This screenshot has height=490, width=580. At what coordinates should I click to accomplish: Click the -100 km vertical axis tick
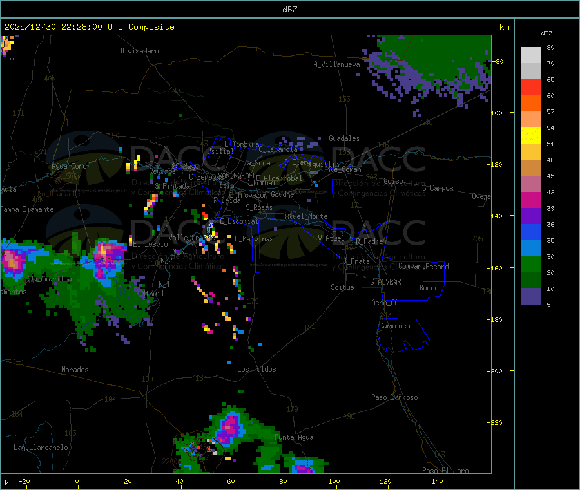pyautogui.click(x=495, y=113)
